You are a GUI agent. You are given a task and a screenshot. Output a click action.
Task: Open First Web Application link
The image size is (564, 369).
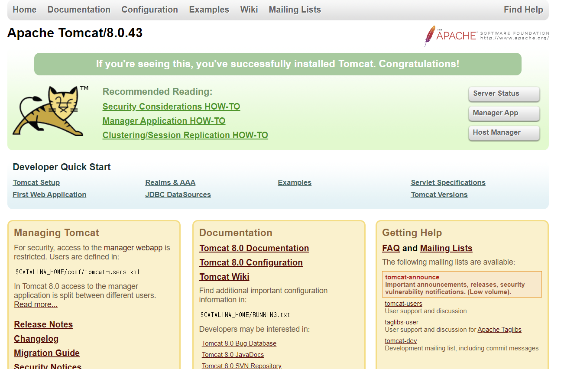coord(49,194)
